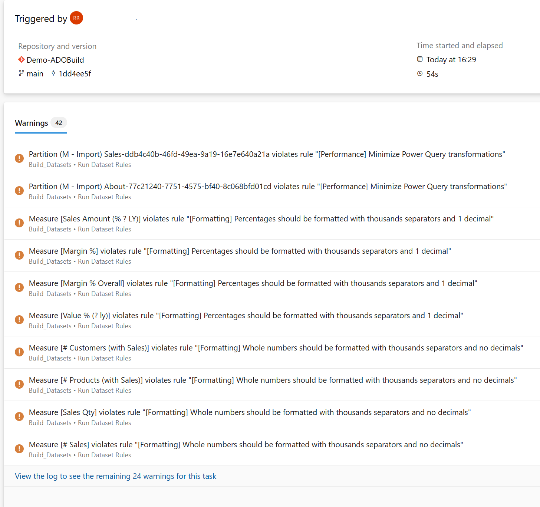The image size is (540, 507).
Task: Click the branch icon next to main
Action: tap(22, 73)
